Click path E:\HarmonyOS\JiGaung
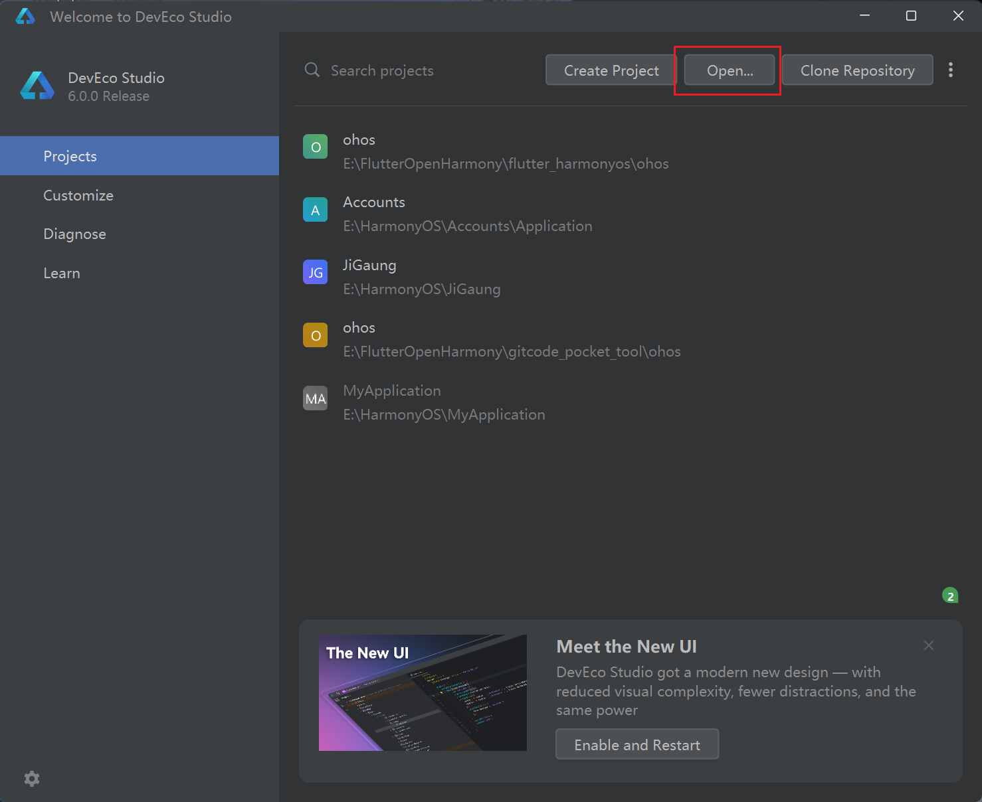 422,289
